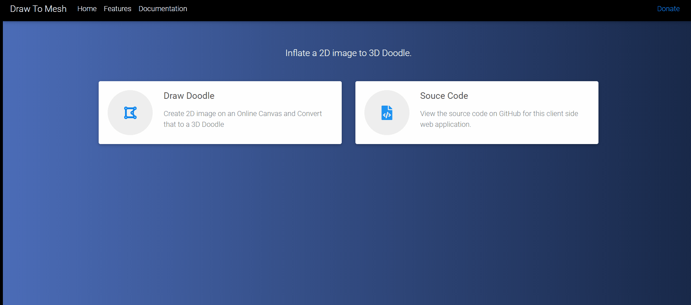691x305 pixels.
Task: Click the Draw To Mesh brand title
Action: [x=38, y=9]
